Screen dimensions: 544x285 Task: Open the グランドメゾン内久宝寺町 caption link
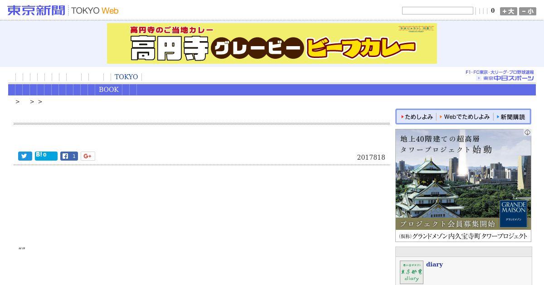pyautogui.click(x=463, y=236)
